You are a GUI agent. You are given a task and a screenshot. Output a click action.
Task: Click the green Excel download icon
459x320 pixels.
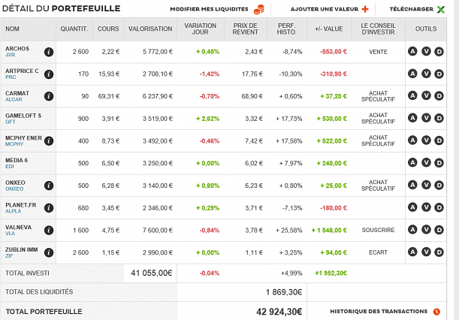[x=440, y=9]
